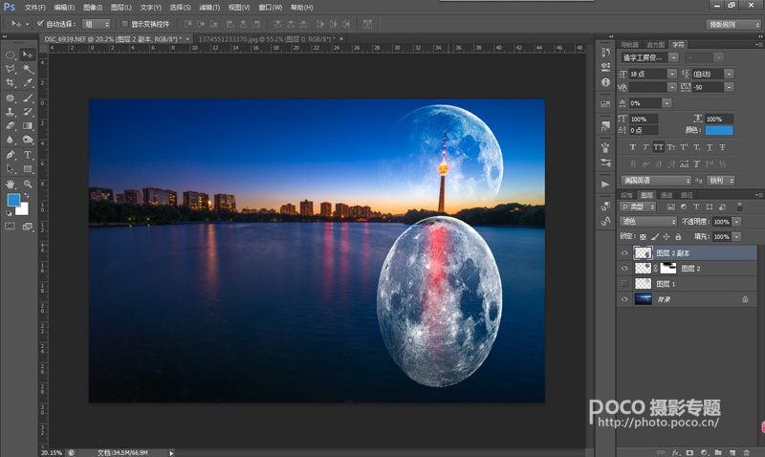Show the hidden 图层 1 layer
765x457 pixels.
pyautogui.click(x=624, y=284)
